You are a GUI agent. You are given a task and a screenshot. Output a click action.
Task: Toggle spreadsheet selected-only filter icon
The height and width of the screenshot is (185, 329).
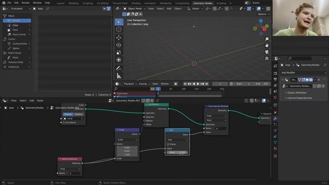coord(104,9)
